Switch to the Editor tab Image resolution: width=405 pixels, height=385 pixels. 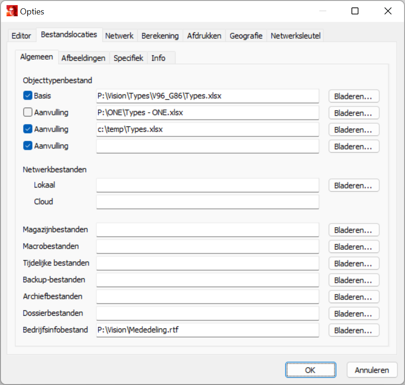(x=21, y=36)
